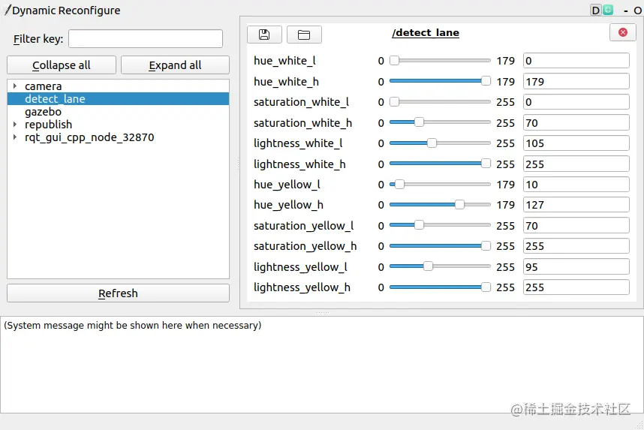Click the lightness_white_h value field
Image resolution: width=644 pixels, height=430 pixels.
[576, 164]
